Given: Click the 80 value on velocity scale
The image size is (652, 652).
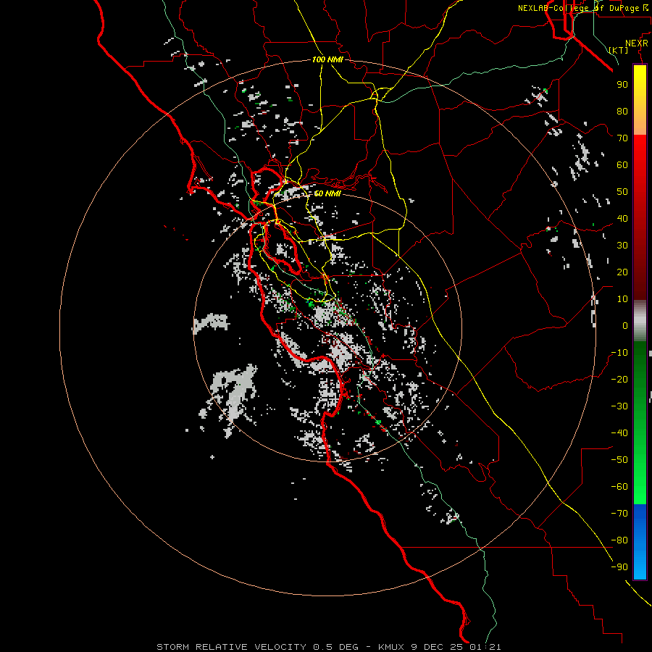Looking at the screenshot, I should pyautogui.click(x=622, y=111).
